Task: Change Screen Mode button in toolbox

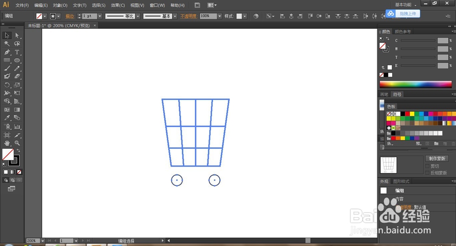Action: 11,188
